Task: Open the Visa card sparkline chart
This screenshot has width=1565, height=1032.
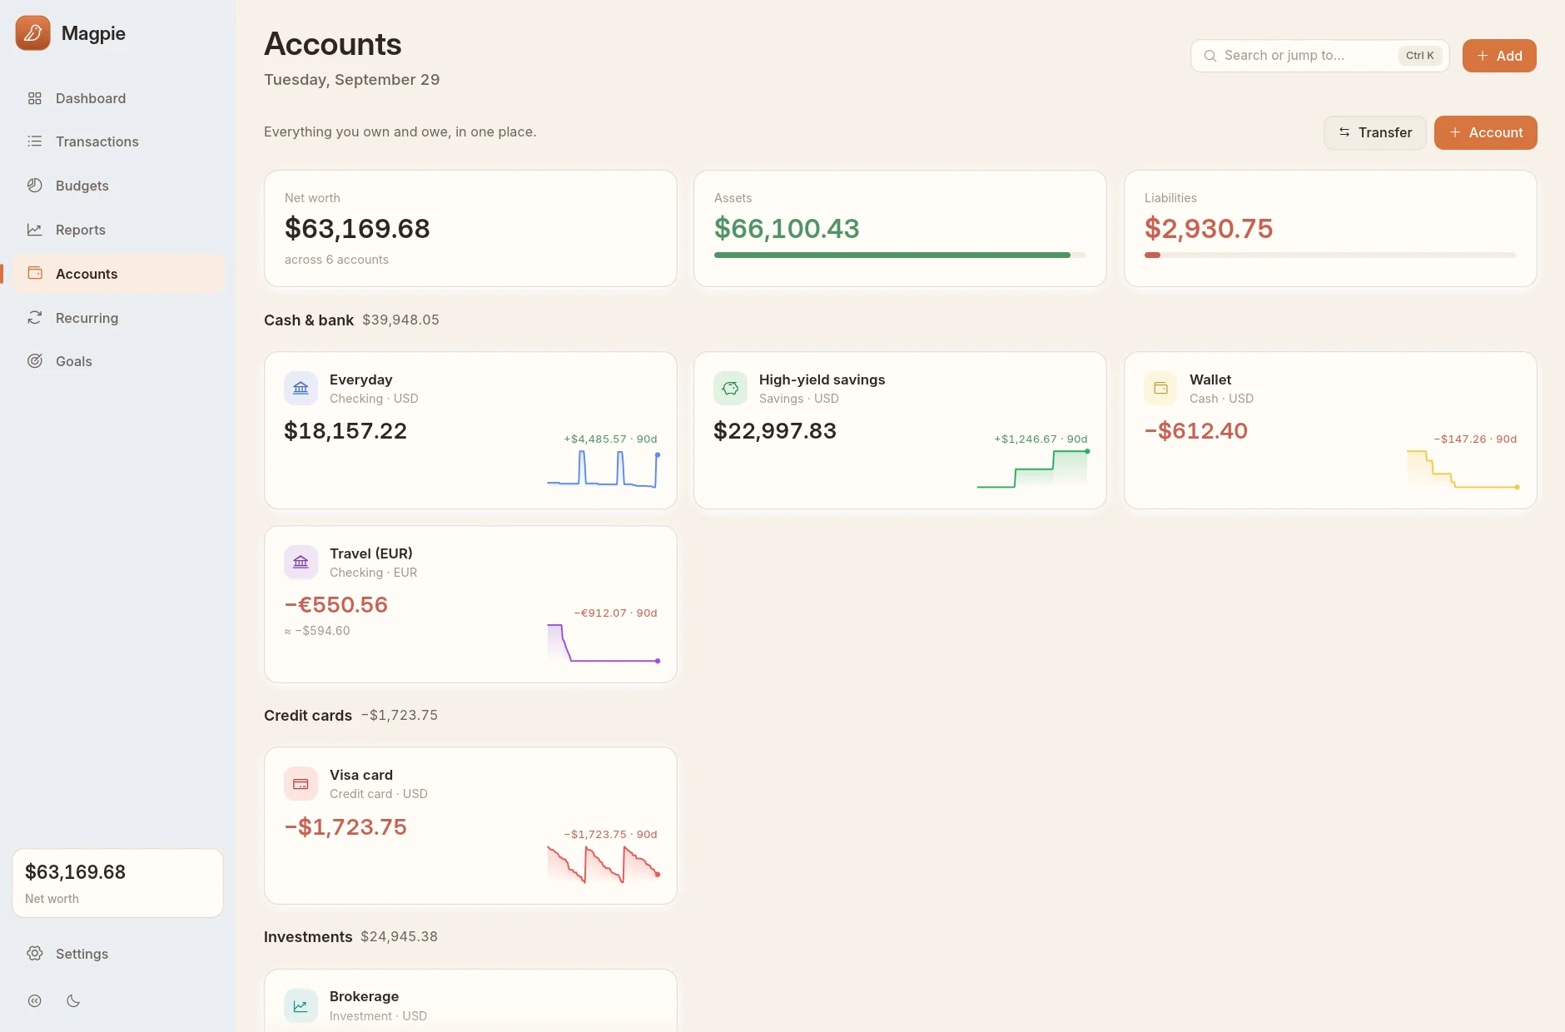Action: pos(604,865)
